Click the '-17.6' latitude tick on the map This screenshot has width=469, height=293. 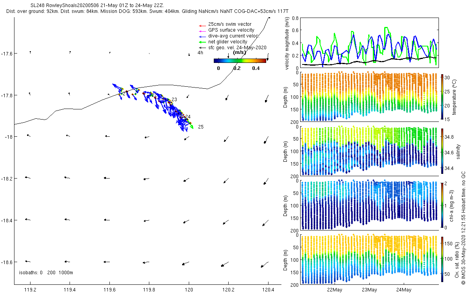pyautogui.click(x=7, y=54)
